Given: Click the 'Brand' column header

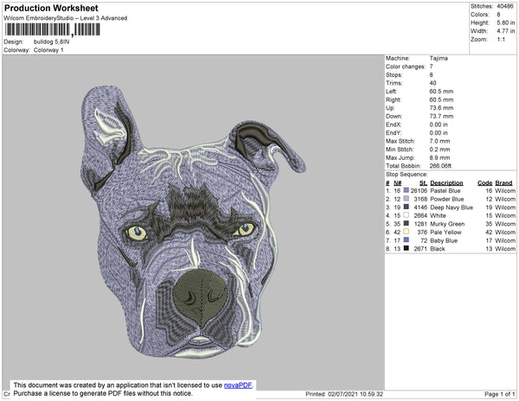Looking at the screenshot, I should tap(503, 183).
